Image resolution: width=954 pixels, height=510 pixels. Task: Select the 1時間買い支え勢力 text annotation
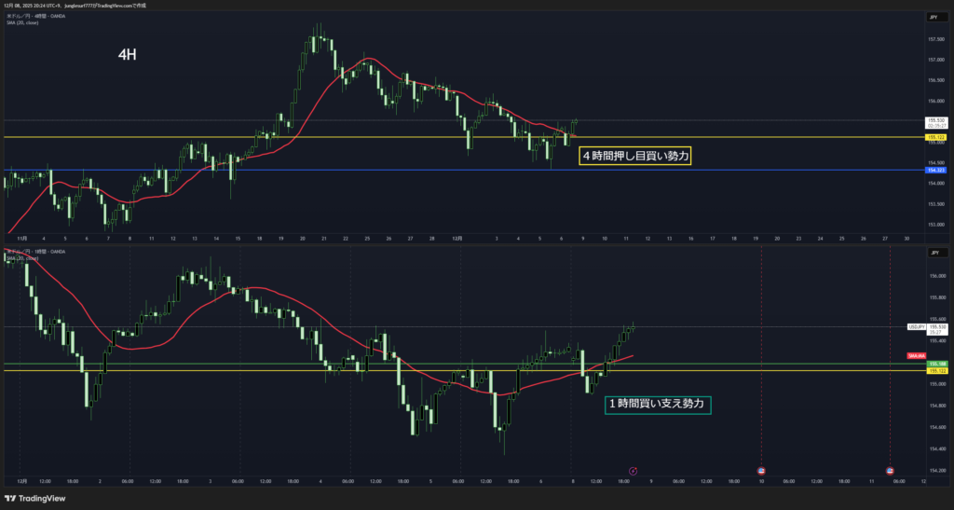(x=658, y=404)
